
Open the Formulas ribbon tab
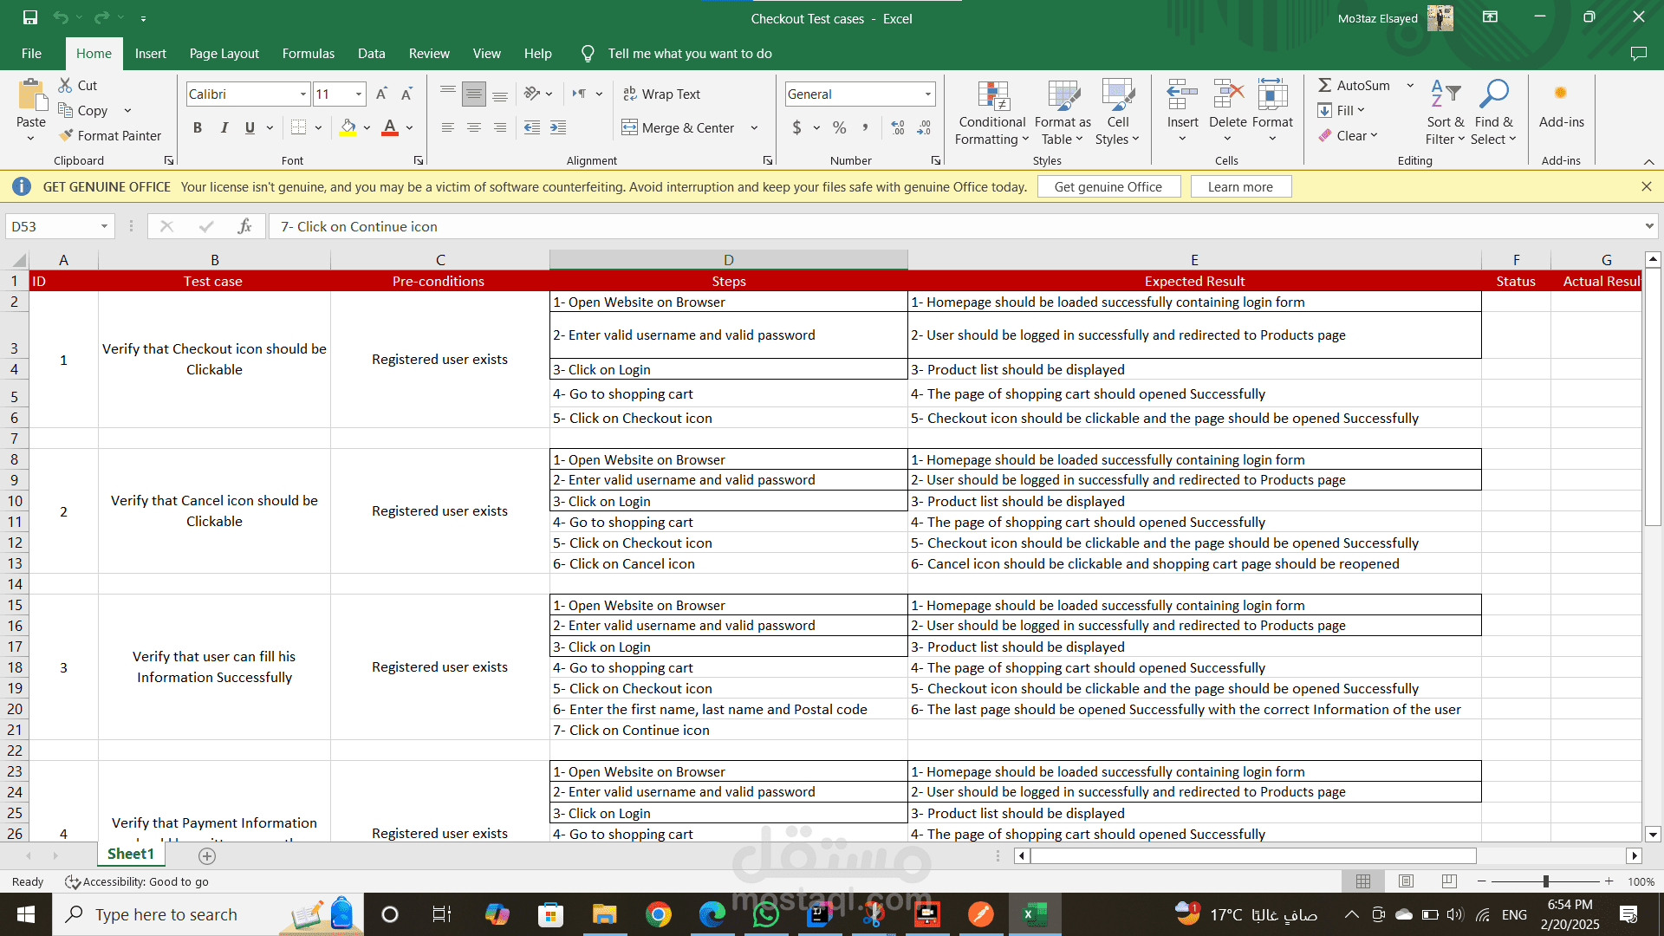(x=308, y=53)
